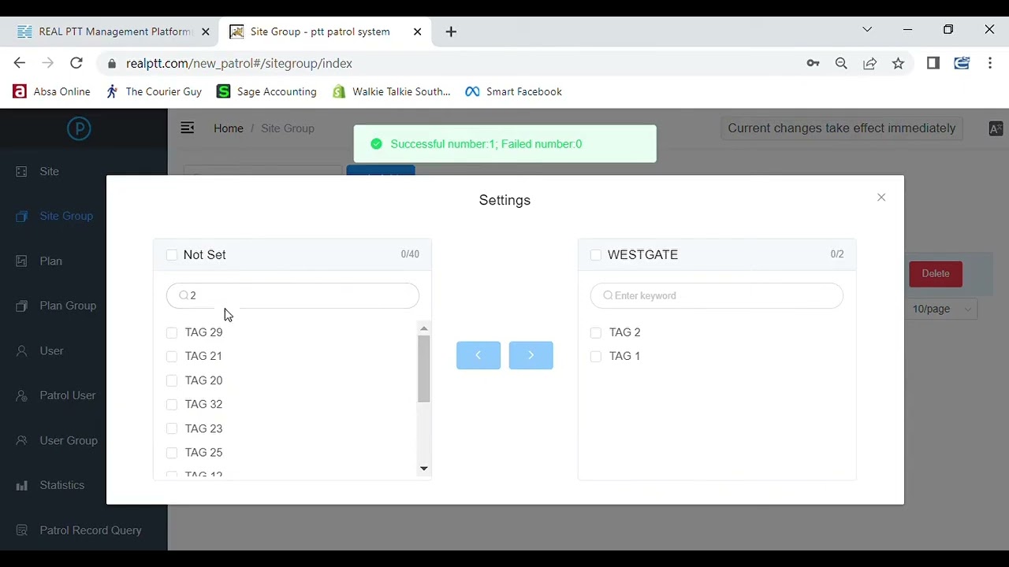Check the TAG 2 checkbox in WESTGATE
This screenshot has width=1009, height=567.
596,332
